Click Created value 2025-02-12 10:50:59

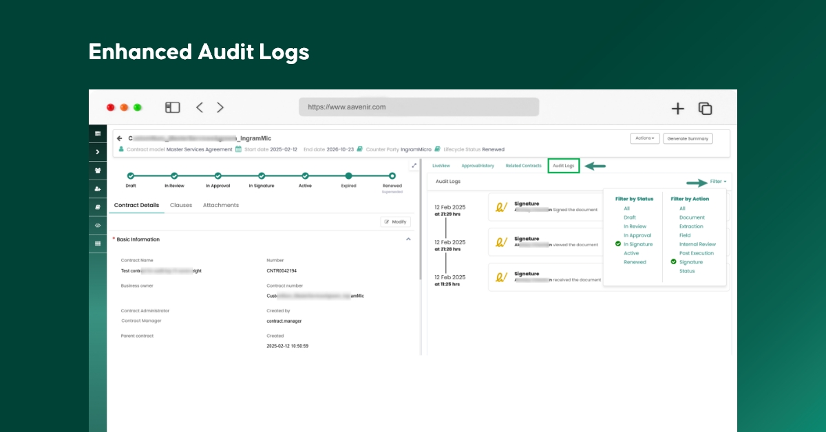coord(287,346)
